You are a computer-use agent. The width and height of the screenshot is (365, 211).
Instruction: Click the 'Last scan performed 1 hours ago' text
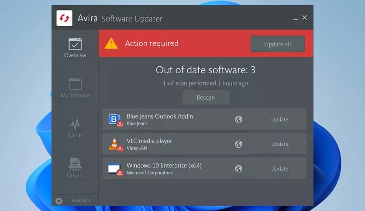point(206,83)
